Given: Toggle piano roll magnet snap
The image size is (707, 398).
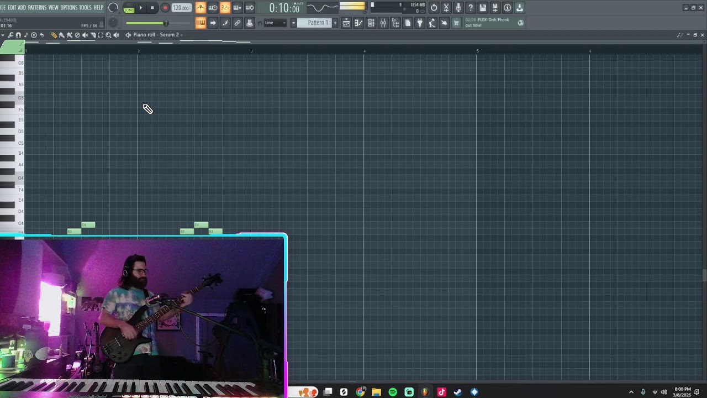Looking at the screenshot, I should [18, 35].
